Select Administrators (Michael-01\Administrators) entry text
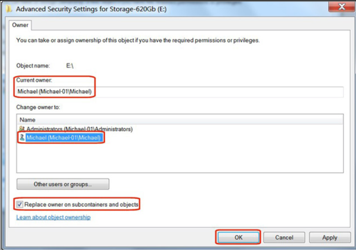 (79, 129)
